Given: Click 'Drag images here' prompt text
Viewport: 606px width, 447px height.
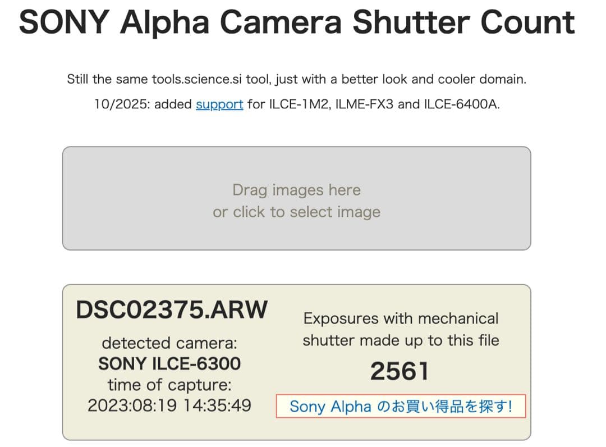Looking at the screenshot, I should (x=297, y=190).
